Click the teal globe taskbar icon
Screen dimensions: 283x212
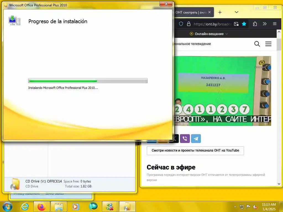tap(93, 206)
